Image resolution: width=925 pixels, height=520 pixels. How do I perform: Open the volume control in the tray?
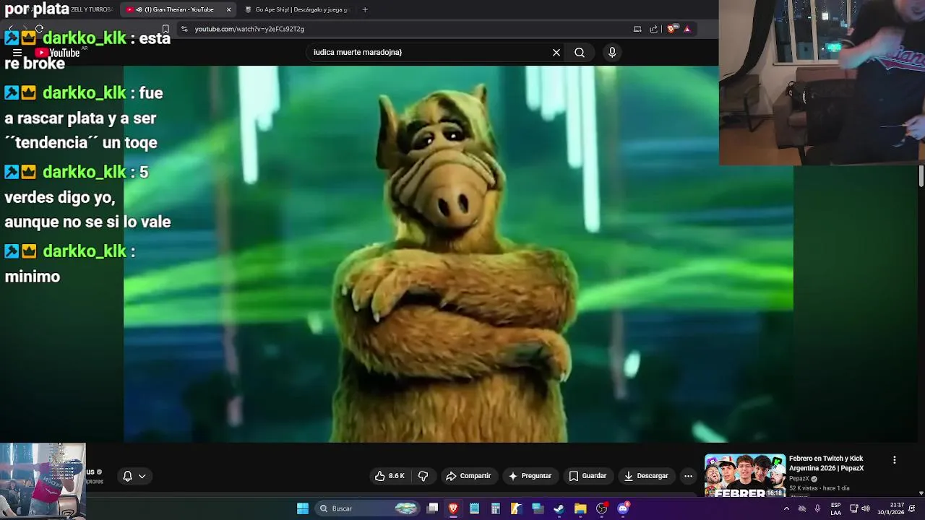point(866,508)
